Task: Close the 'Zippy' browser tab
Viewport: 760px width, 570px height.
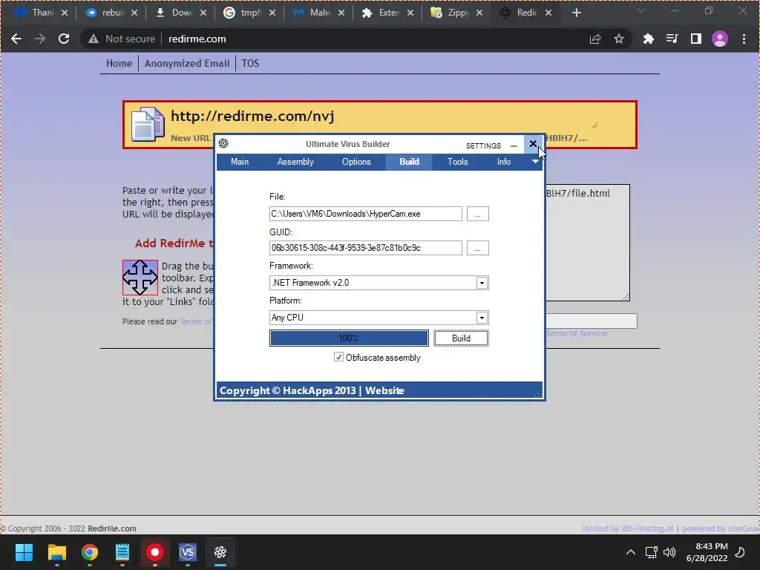Action: pos(479,13)
